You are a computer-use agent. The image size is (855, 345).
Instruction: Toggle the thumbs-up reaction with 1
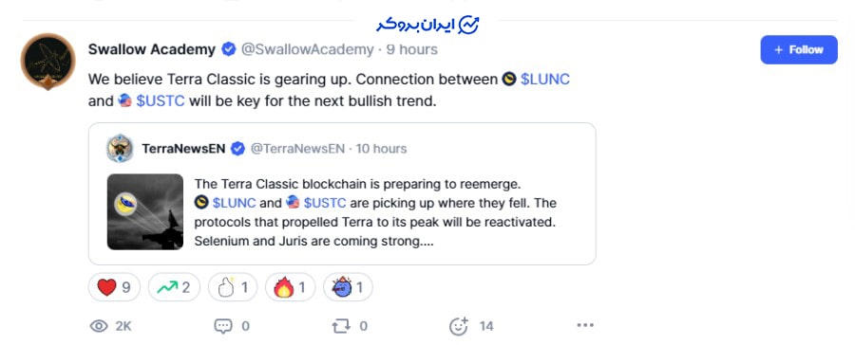tap(233, 287)
